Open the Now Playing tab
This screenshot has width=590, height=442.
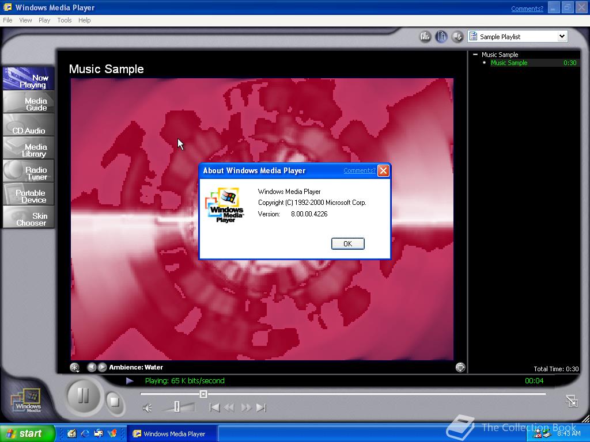pyautogui.click(x=29, y=78)
